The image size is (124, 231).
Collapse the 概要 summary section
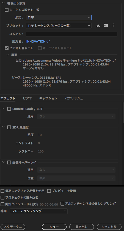[x=8, y=55]
